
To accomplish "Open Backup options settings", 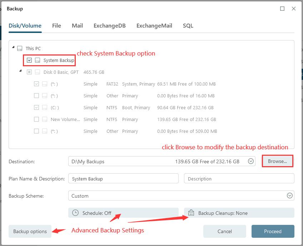I will point(30,231).
